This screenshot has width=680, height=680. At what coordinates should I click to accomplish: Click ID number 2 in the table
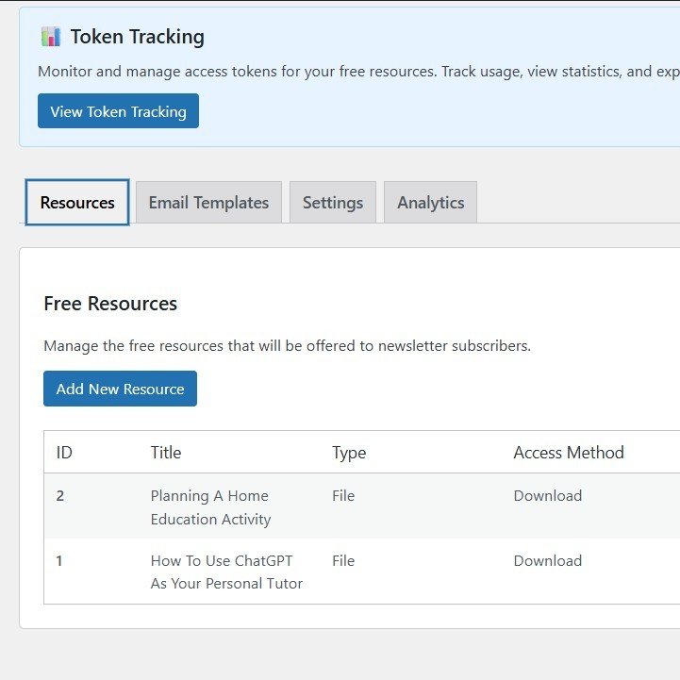[x=60, y=496]
